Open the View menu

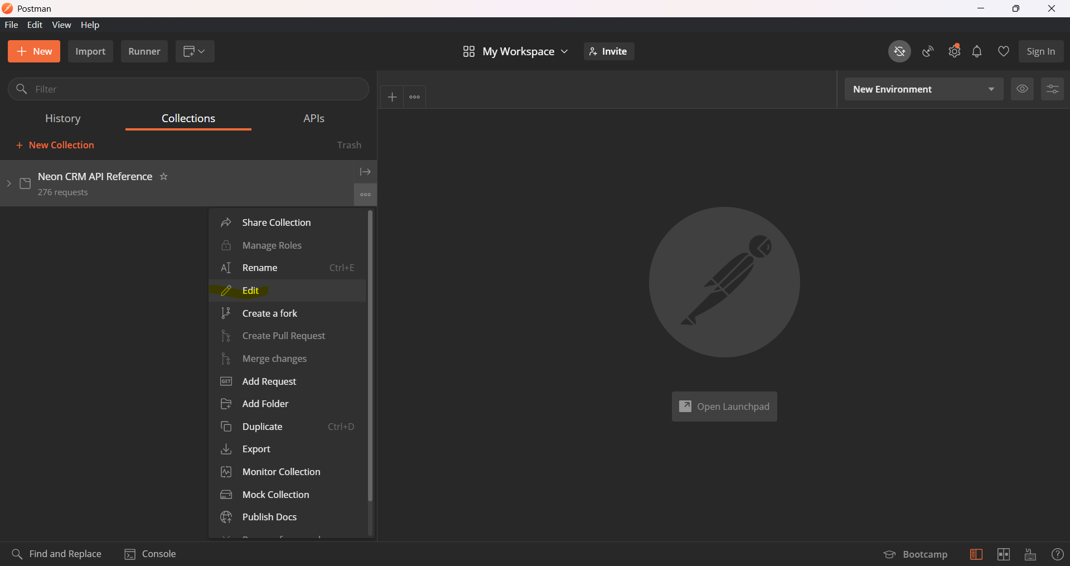[61, 25]
